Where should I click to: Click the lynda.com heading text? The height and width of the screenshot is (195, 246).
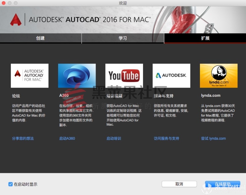pos(211,96)
